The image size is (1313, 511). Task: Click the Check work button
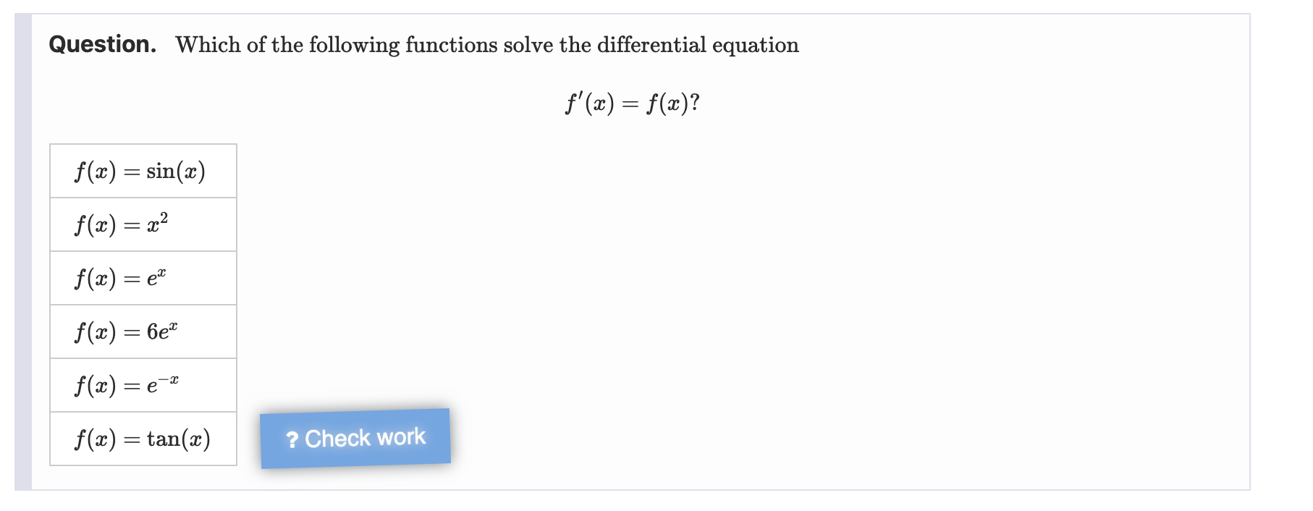coord(355,436)
